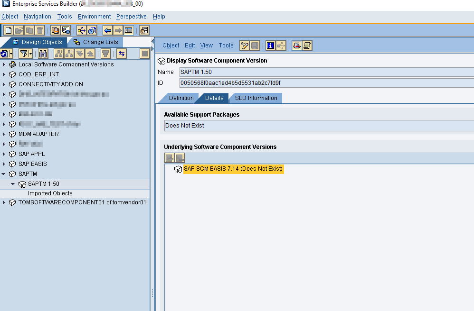Click the expand subtree hierarchy-down icon
Image resolution: width=474 pixels, height=311 pixels.
coord(59,54)
